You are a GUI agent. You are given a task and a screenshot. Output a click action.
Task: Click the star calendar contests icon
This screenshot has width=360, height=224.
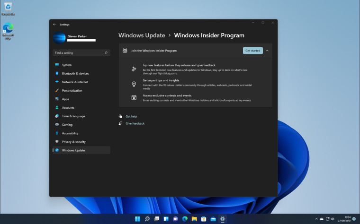[x=134, y=97]
